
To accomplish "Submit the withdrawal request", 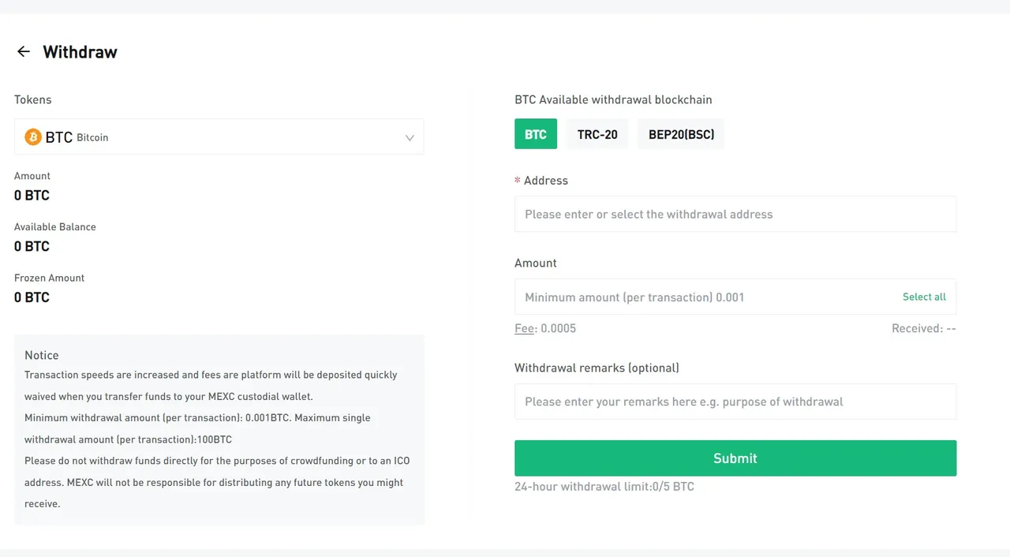I will (735, 458).
